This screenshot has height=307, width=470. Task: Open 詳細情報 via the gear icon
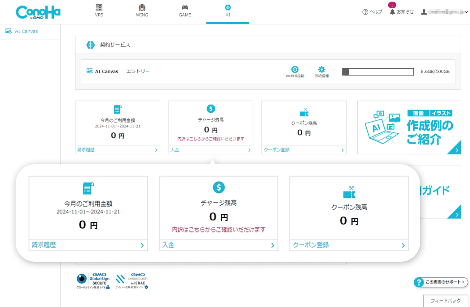tap(322, 72)
